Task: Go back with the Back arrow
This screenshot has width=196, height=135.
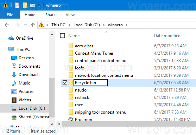Action: [7, 25]
